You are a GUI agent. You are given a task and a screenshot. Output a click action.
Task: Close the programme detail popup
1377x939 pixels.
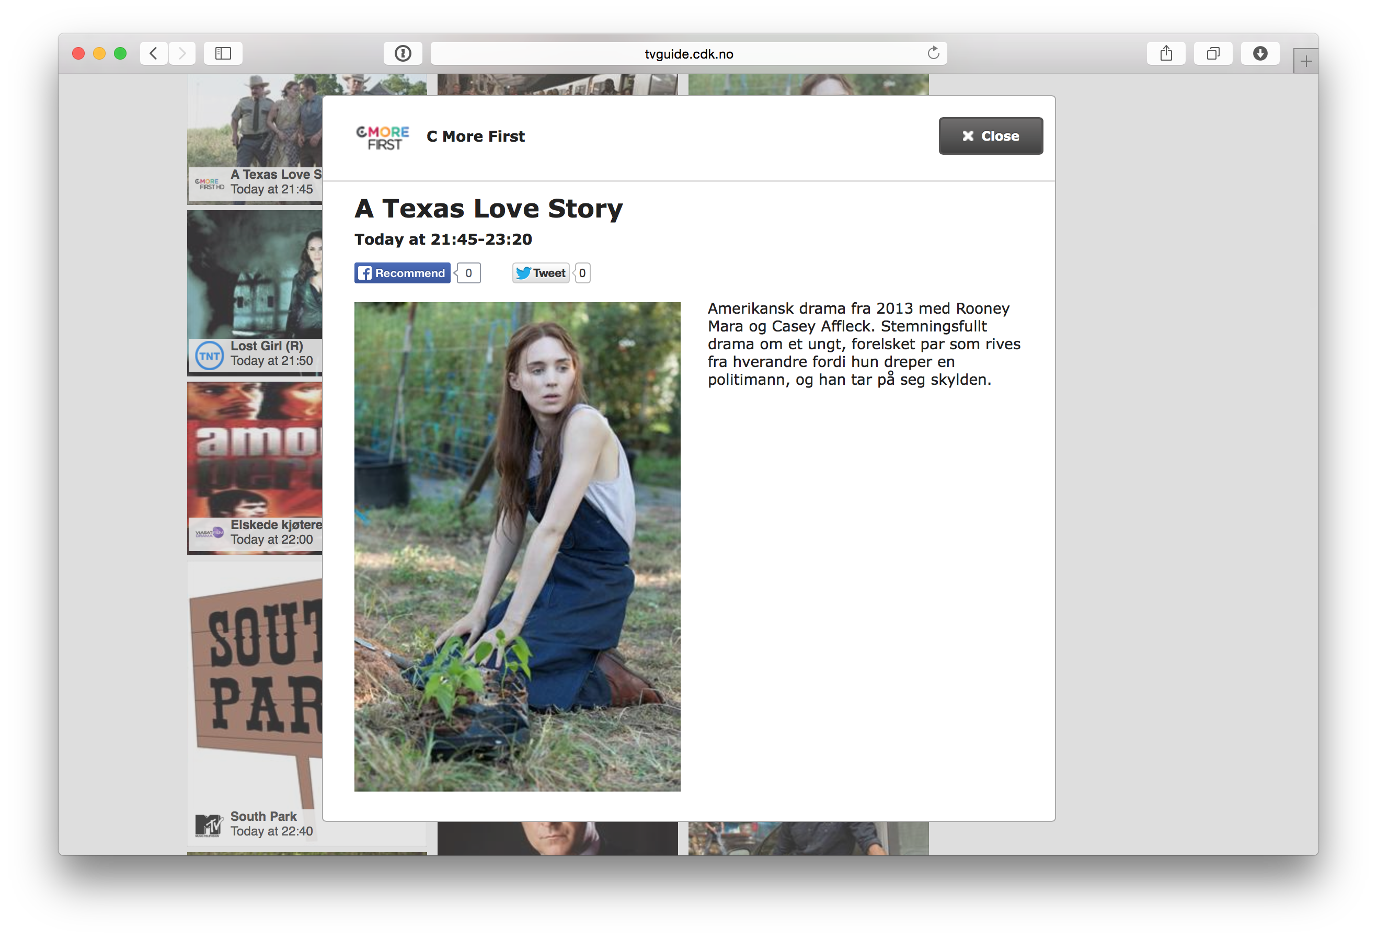[x=990, y=136]
